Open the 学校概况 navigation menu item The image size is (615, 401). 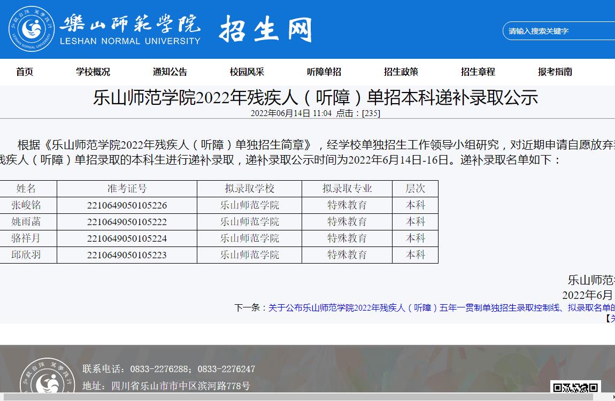tap(93, 72)
